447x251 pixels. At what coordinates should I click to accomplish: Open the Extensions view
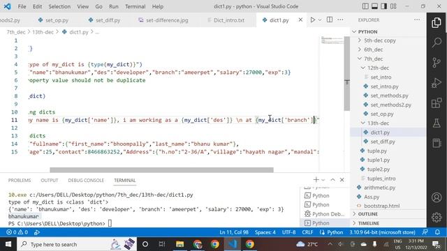(437, 103)
